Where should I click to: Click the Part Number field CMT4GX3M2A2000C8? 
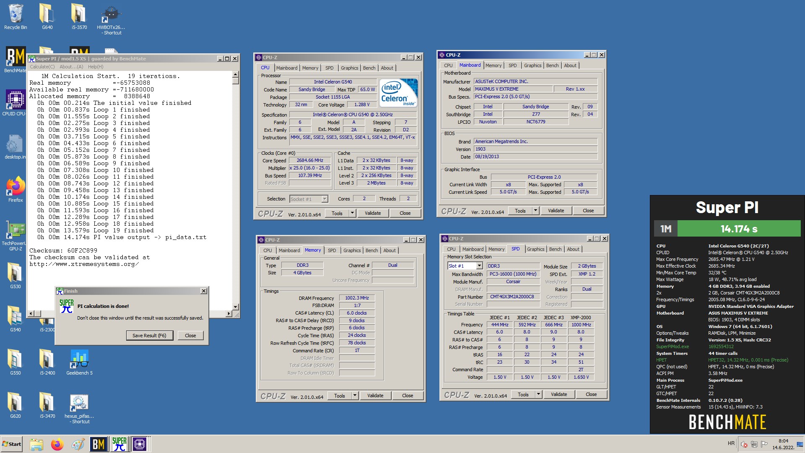click(513, 297)
